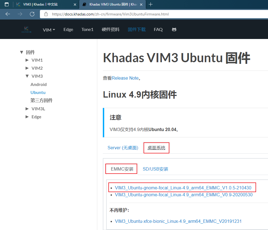268x230 pixels.
Task: Open a new browser tab with plus icon
Action: [150, 4]
